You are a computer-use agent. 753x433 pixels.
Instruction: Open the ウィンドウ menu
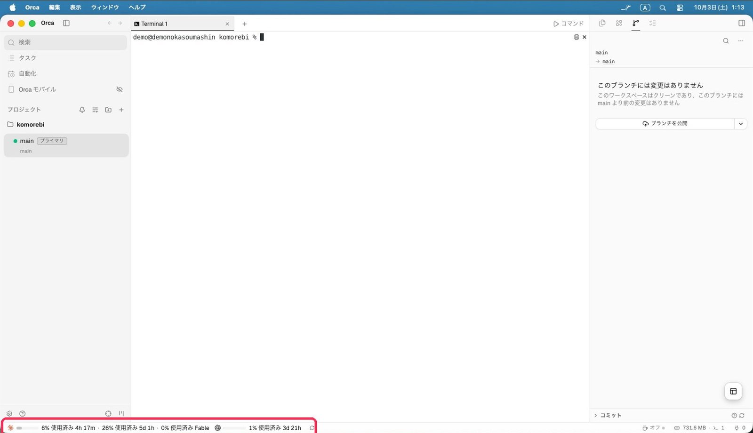(x=105, y=7)
